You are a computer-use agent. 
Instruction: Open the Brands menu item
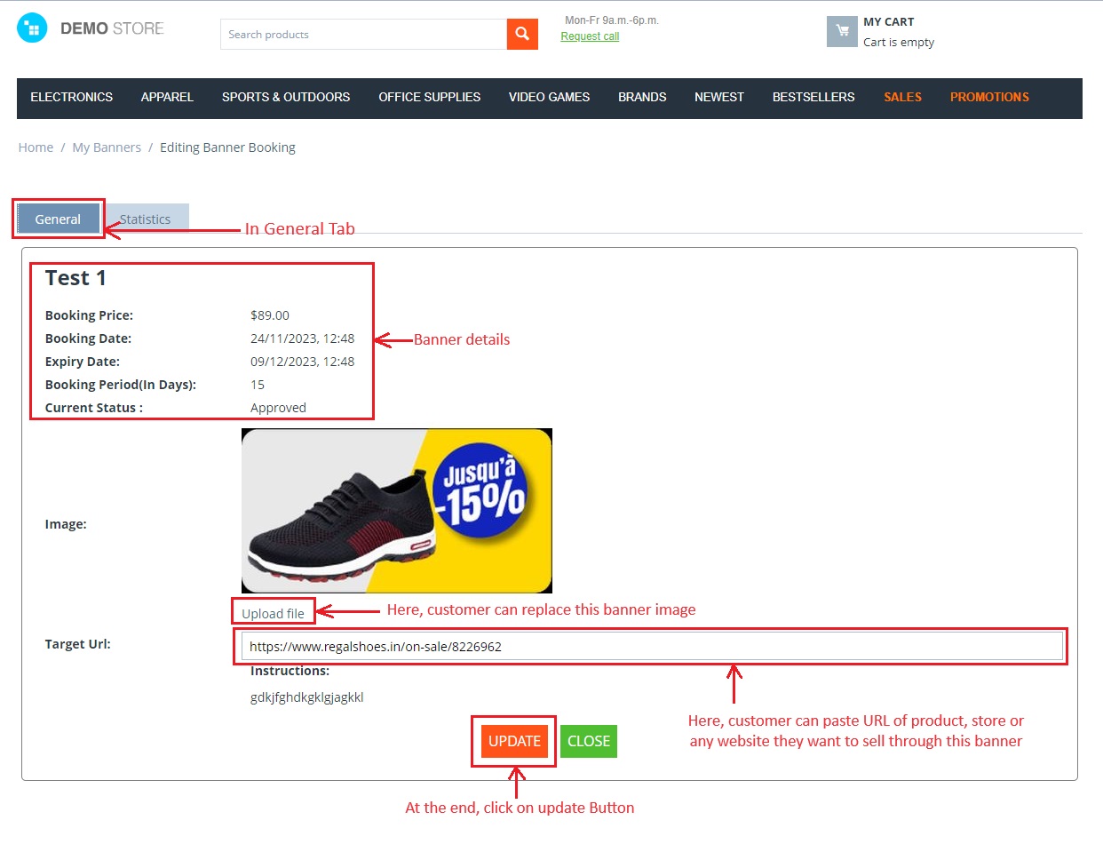[x=642, y=97]
